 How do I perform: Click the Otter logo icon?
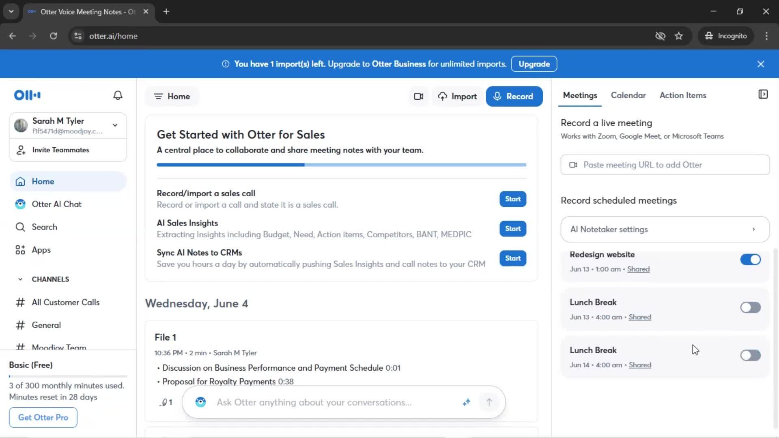click(27, 95)
